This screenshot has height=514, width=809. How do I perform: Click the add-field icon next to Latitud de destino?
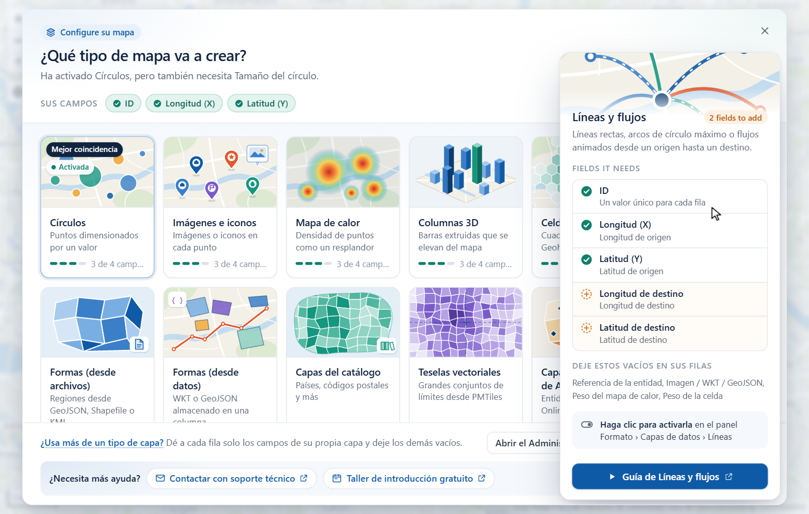(x=587, y=328)
